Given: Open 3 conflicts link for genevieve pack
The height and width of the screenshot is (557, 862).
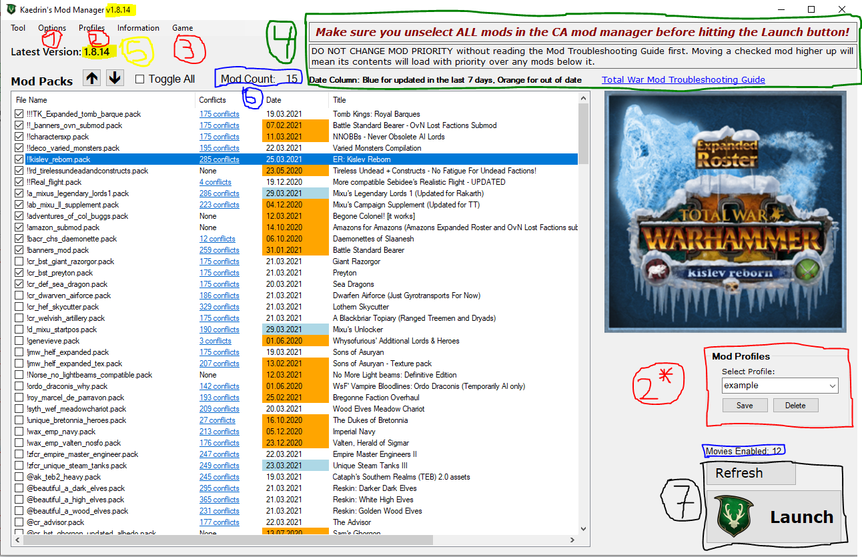Looking at the screenshot, I should (x=215, y=341).
